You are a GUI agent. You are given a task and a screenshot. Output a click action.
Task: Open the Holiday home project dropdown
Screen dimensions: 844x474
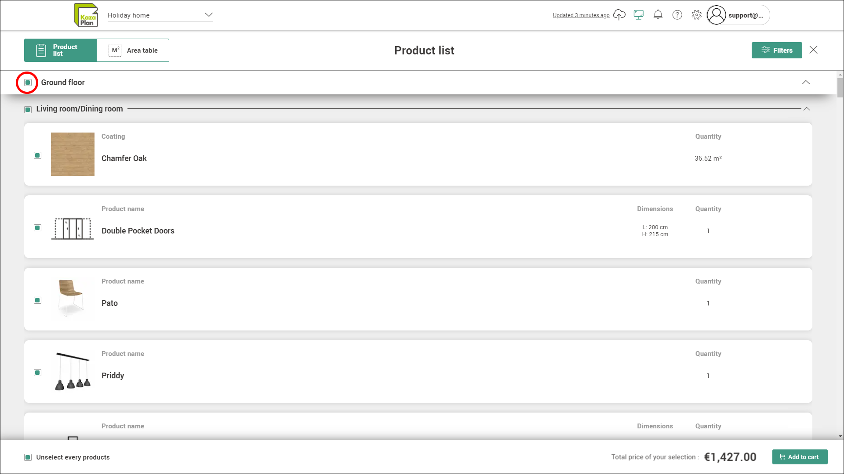point(160,15)
